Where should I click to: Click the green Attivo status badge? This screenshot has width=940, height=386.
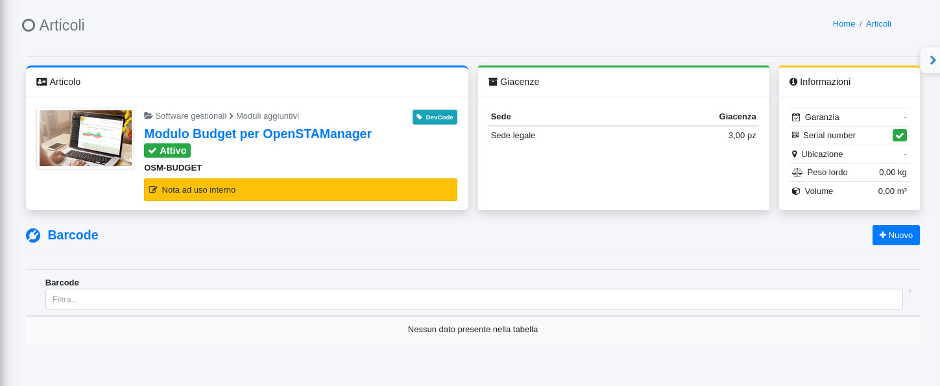(167, 151)
